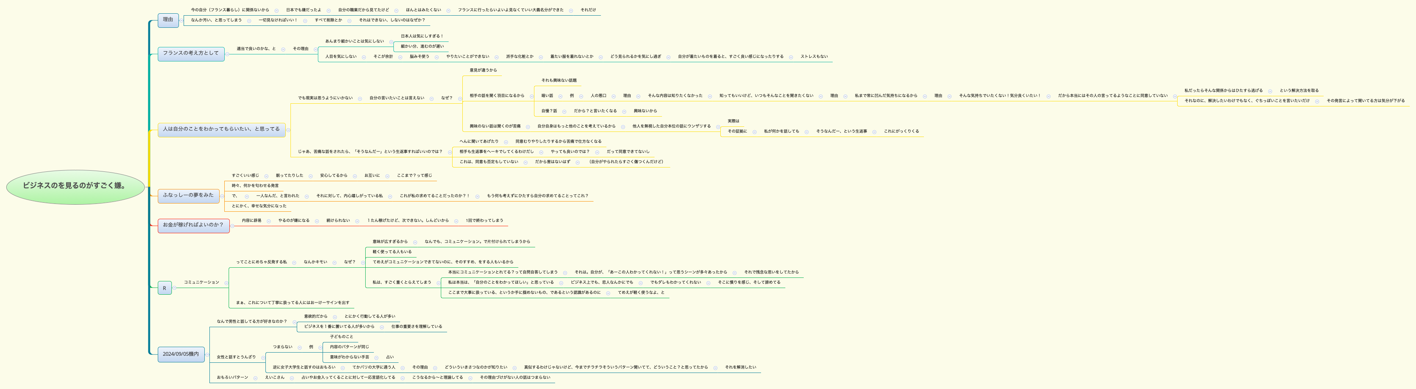Image resolution: width=1416 pixels, height=389 pixels.
Task: Select the ふなっしーの夢をみた branch node
Action: pyautogui.click(x=189, y=196)
